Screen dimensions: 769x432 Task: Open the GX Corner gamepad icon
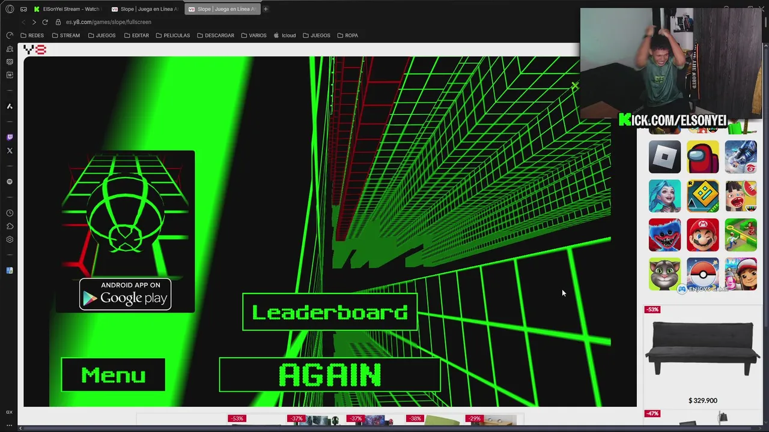coord(23,9)
